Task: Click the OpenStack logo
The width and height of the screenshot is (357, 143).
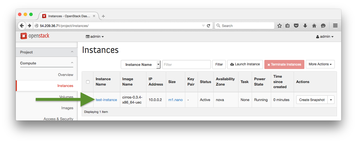Action: pos(35,36)
